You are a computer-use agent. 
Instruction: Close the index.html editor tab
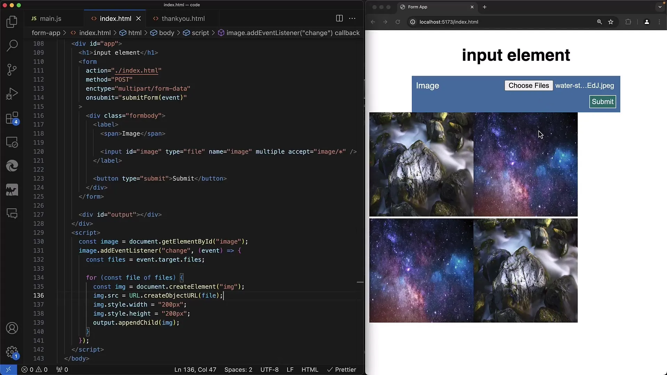coord(139,18)
